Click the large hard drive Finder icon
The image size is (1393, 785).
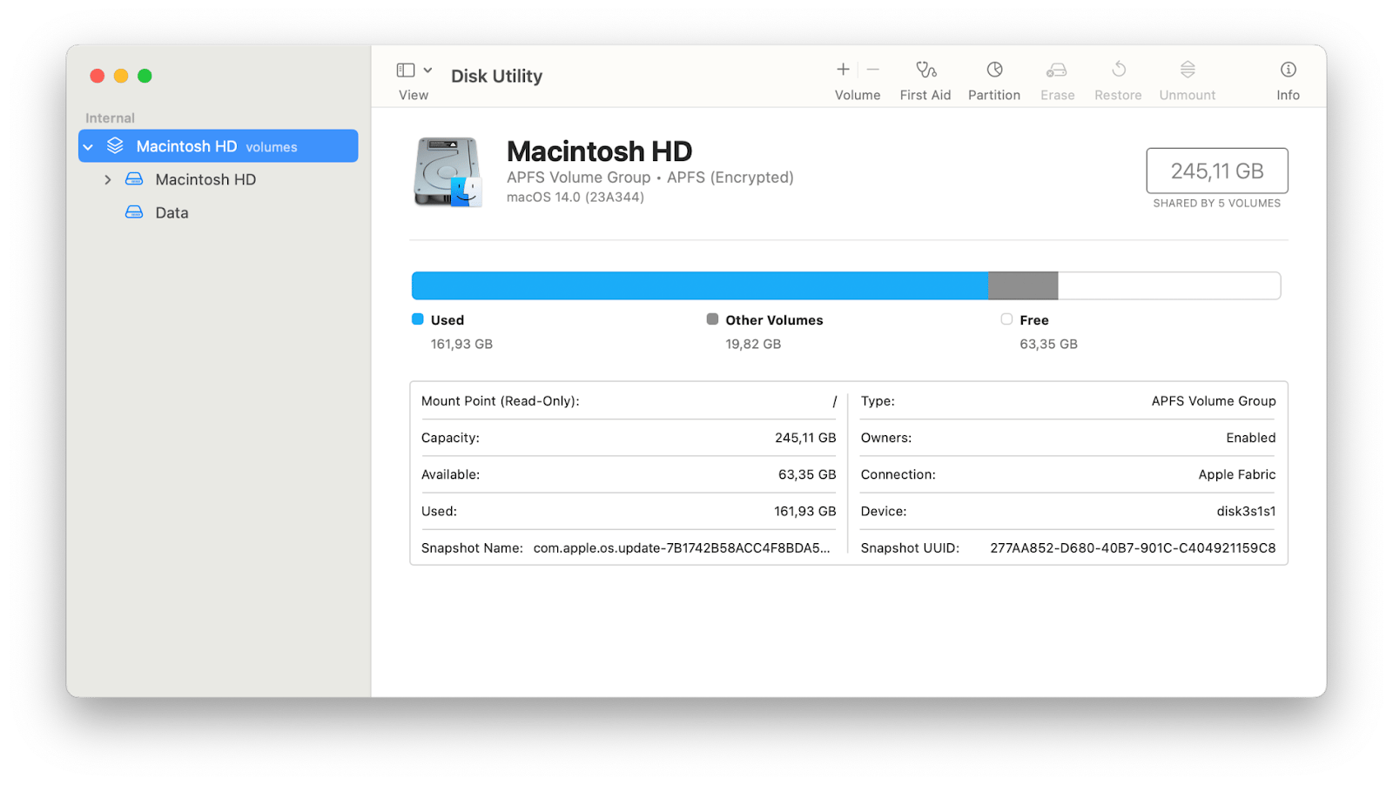point(448,171)
